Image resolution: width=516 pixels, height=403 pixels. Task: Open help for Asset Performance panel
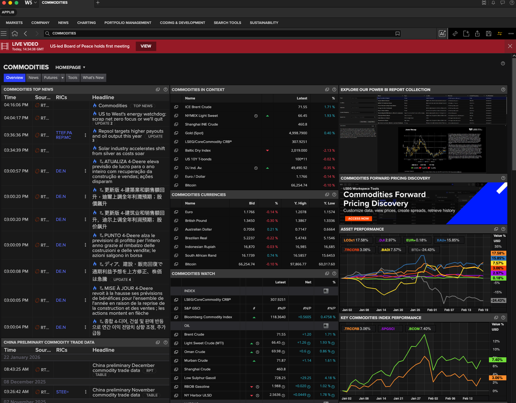coord(503,229)
